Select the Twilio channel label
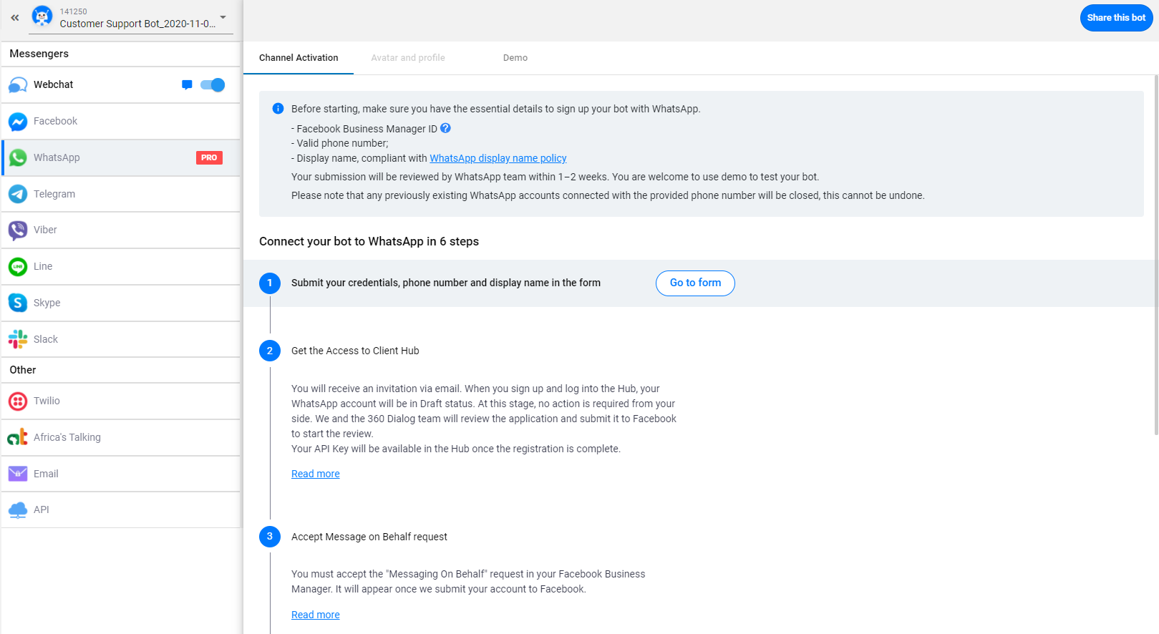The height and width of the screenshot is (634, 1159). click(x=47, y=401)
